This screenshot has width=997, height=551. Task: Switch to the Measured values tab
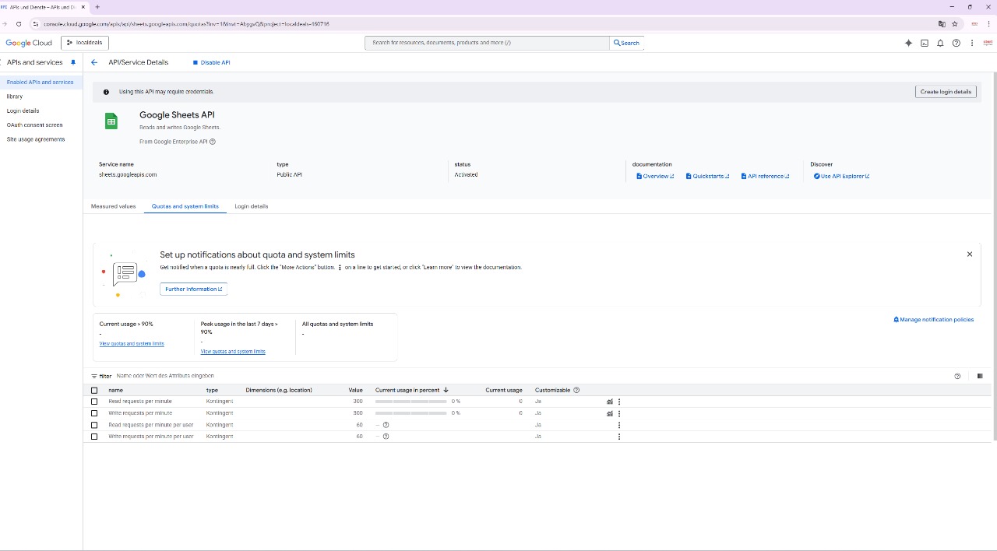coord(113,206)
